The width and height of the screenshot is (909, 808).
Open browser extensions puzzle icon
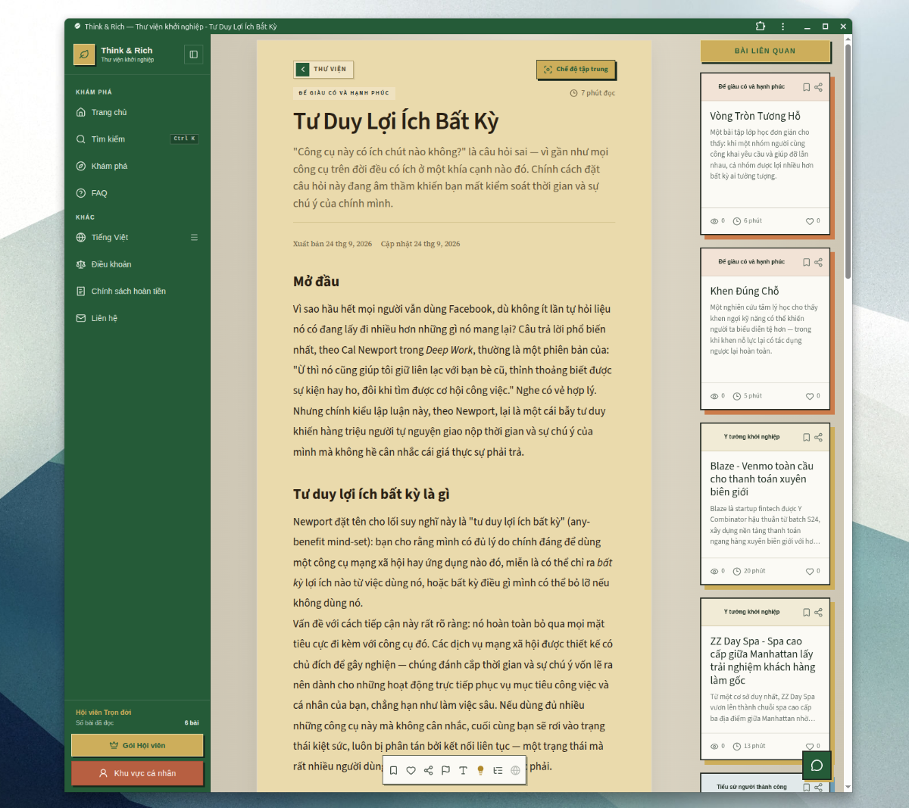[761, 27]
